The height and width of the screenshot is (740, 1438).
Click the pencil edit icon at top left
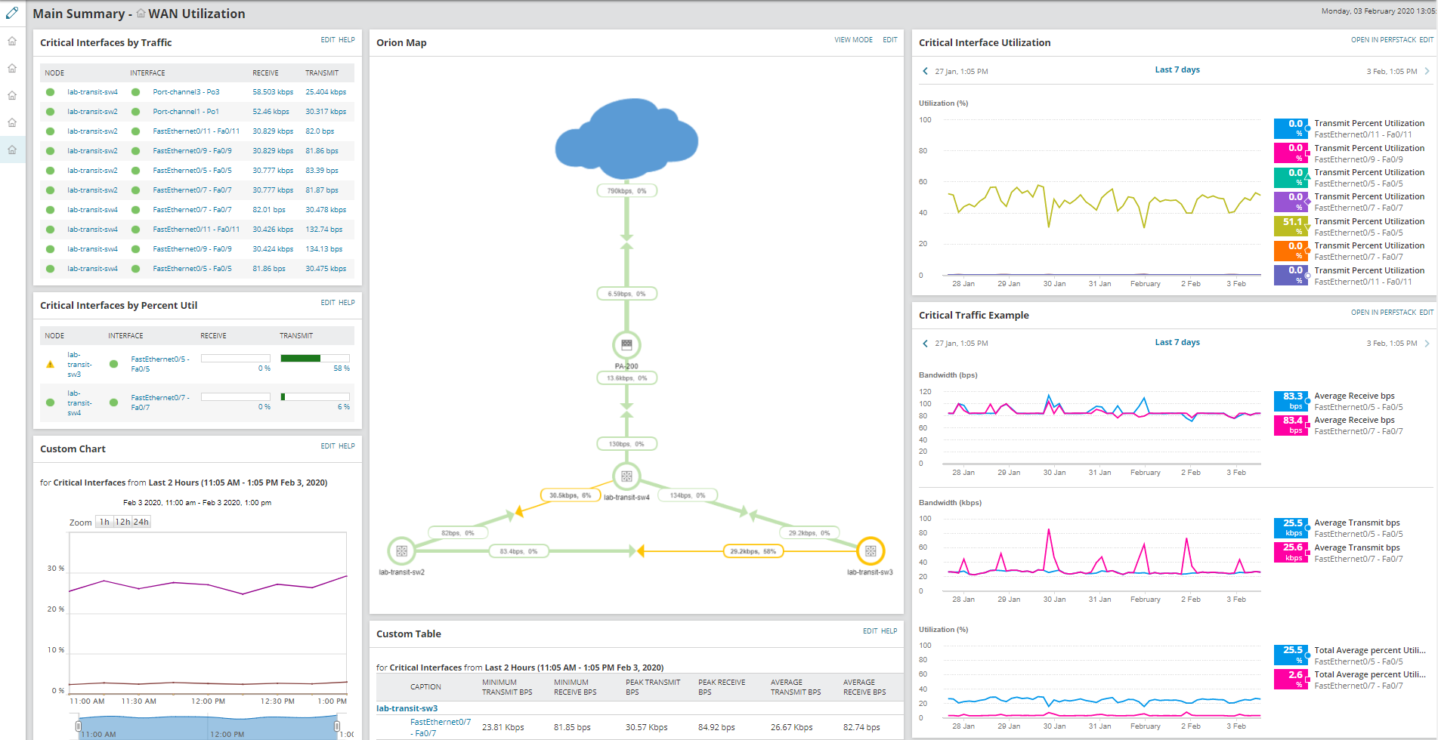[12, 13]
